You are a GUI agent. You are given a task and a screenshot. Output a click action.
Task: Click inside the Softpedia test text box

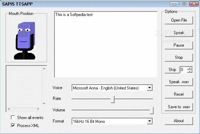point(106,44)
